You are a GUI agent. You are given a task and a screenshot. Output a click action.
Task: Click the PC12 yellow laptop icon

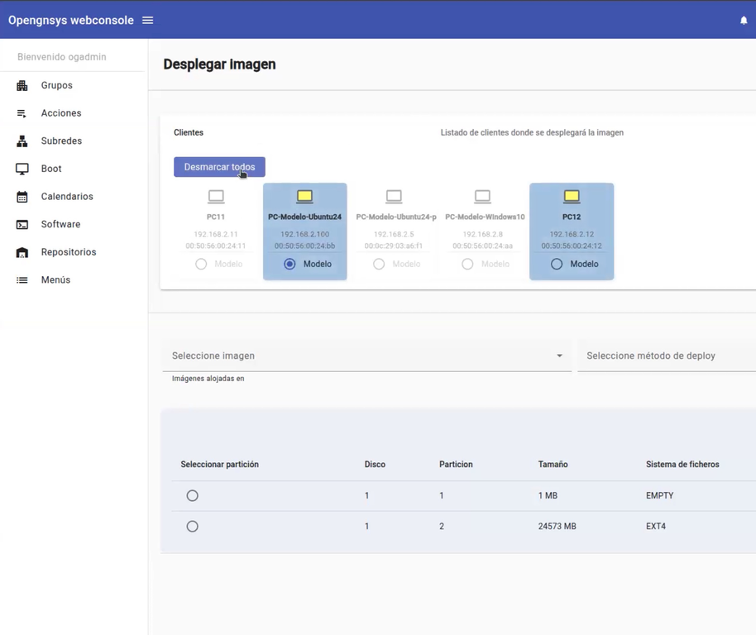(572, 197)
